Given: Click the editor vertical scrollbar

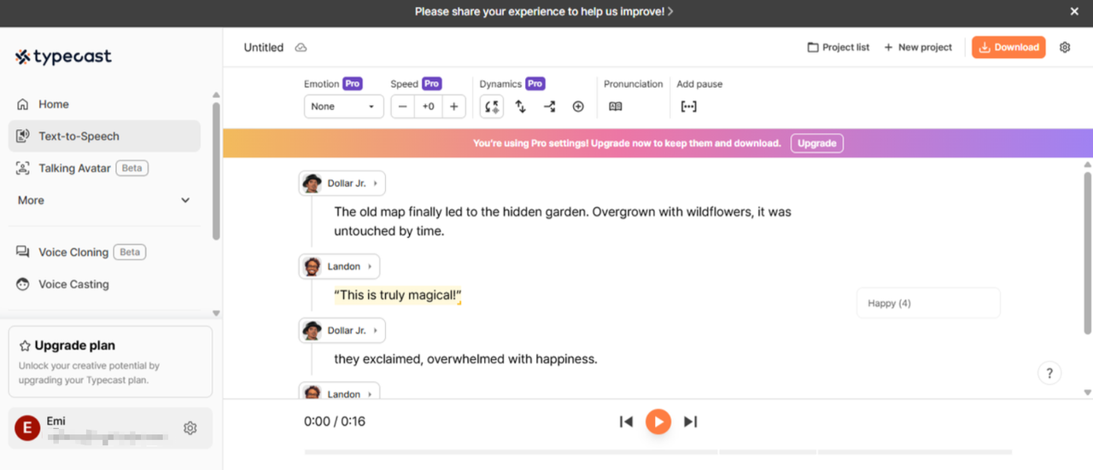Looking at the screenshot, I should click(x=1087, y=252).
